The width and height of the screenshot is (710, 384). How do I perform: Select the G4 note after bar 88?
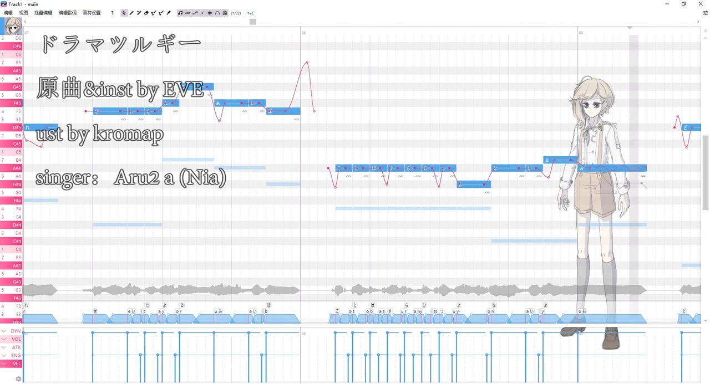point(474,185)
